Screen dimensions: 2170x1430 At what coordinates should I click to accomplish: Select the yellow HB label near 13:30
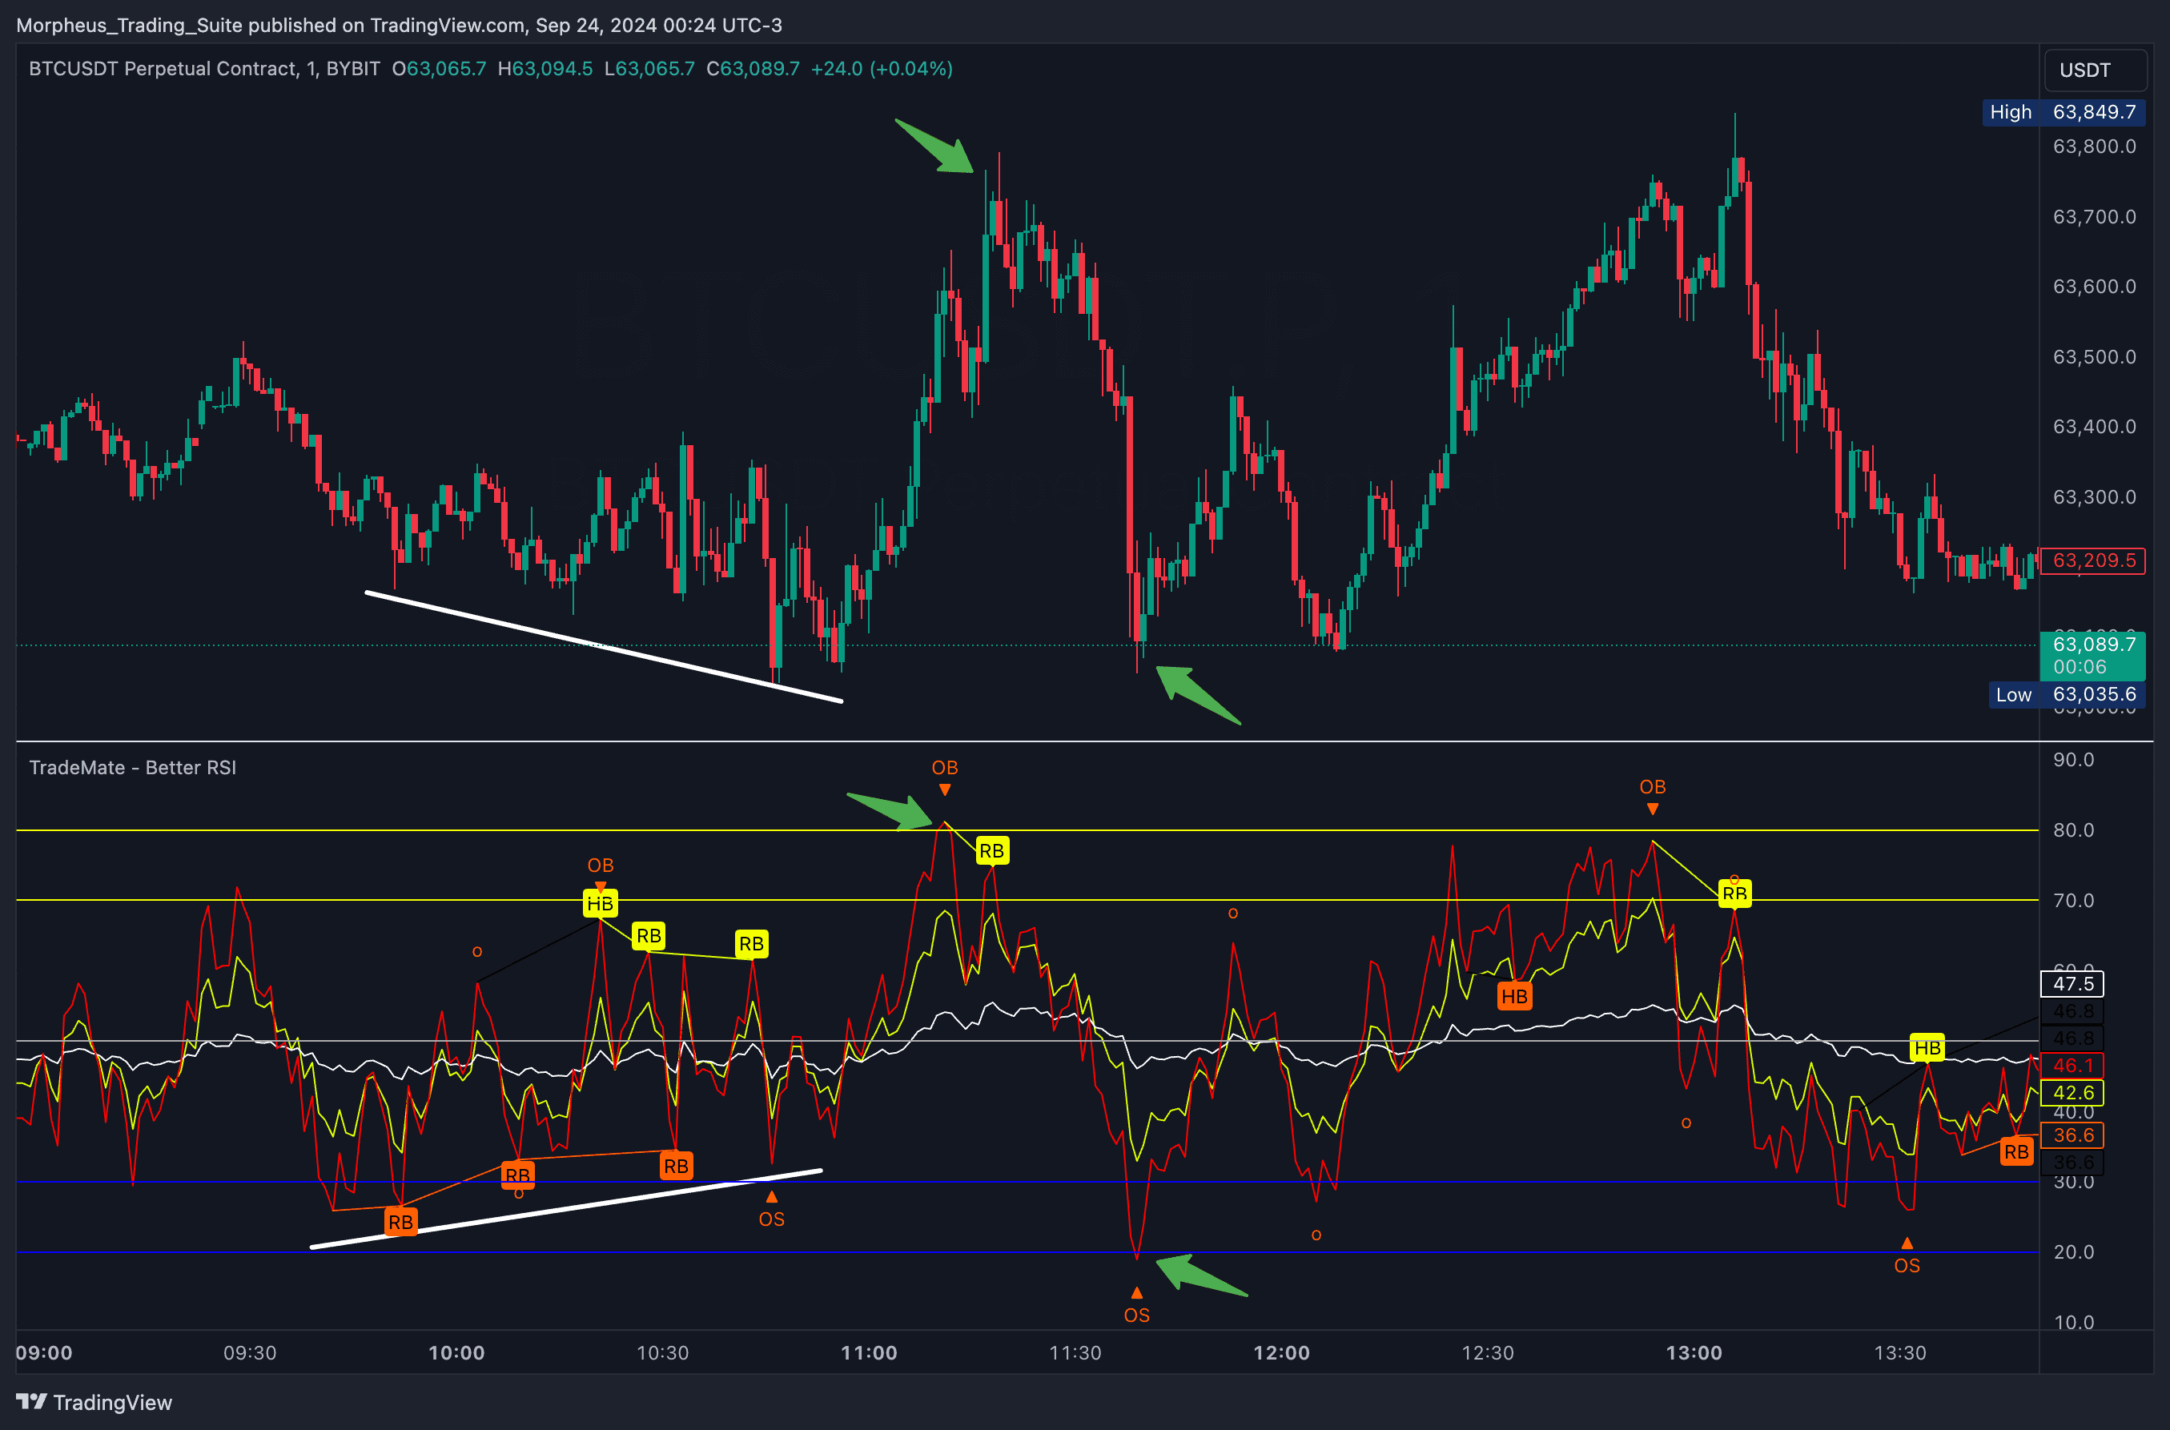[x=1927, y=1048]
